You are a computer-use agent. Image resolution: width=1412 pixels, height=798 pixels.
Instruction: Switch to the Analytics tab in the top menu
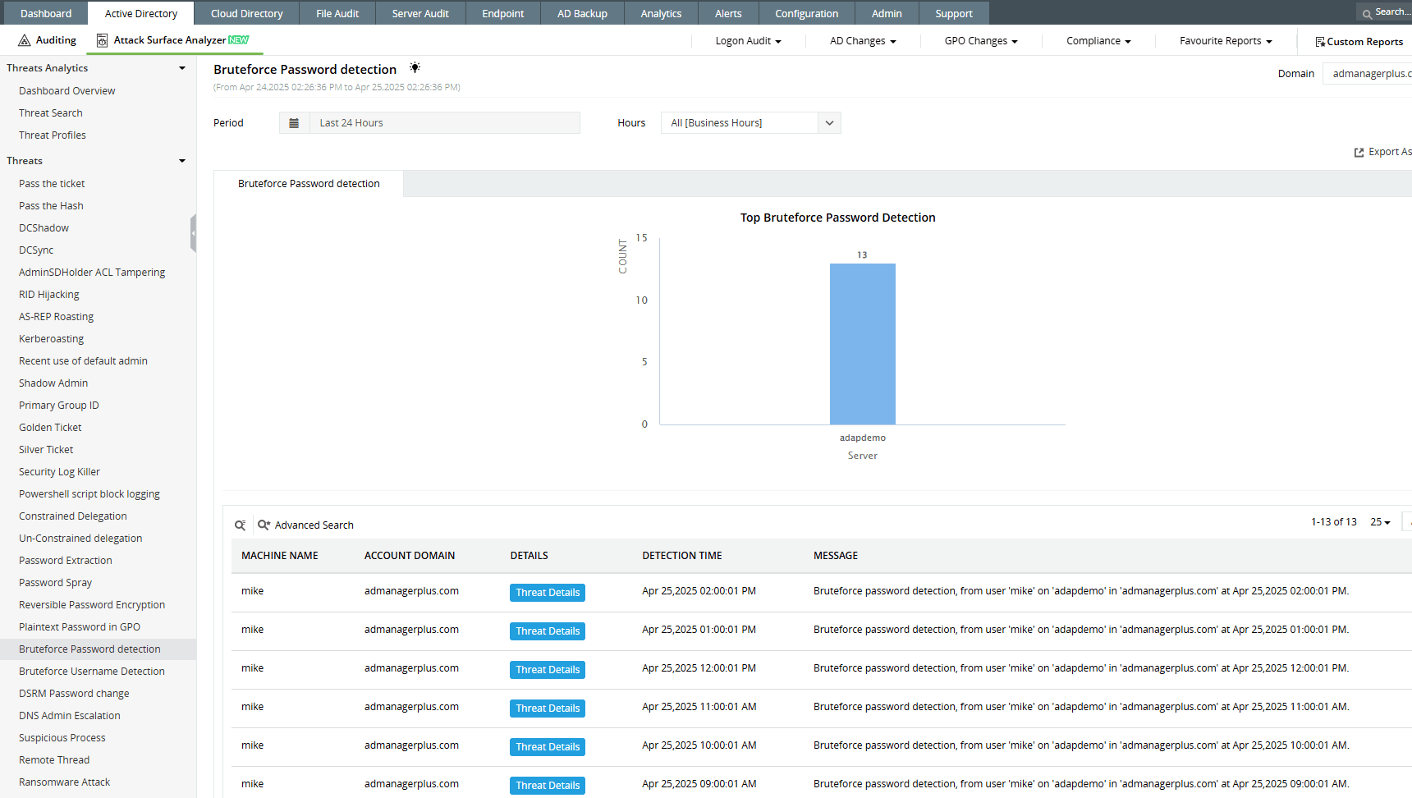(661, 12)
